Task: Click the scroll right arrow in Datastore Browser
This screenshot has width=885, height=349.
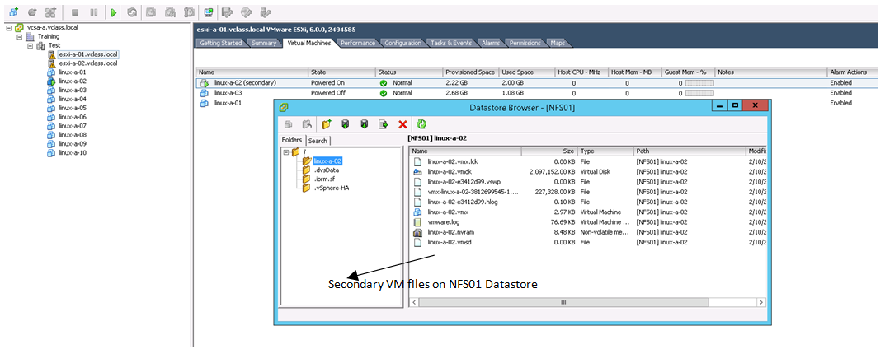Action: (761, 302)
